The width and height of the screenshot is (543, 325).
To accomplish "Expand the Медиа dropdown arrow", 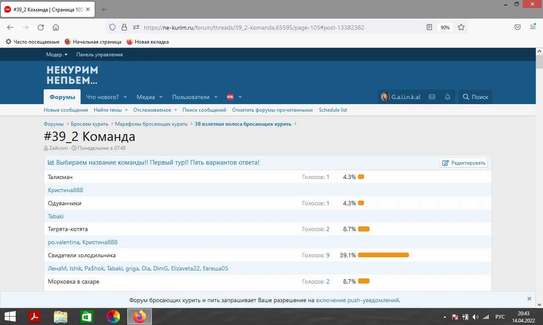I will coord(161,97).
